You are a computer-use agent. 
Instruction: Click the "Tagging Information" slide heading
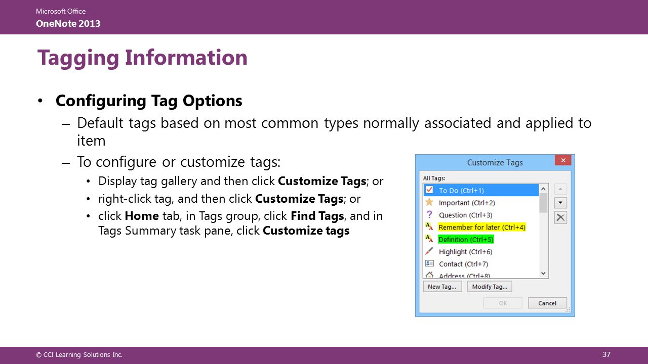tap(142, 57)
